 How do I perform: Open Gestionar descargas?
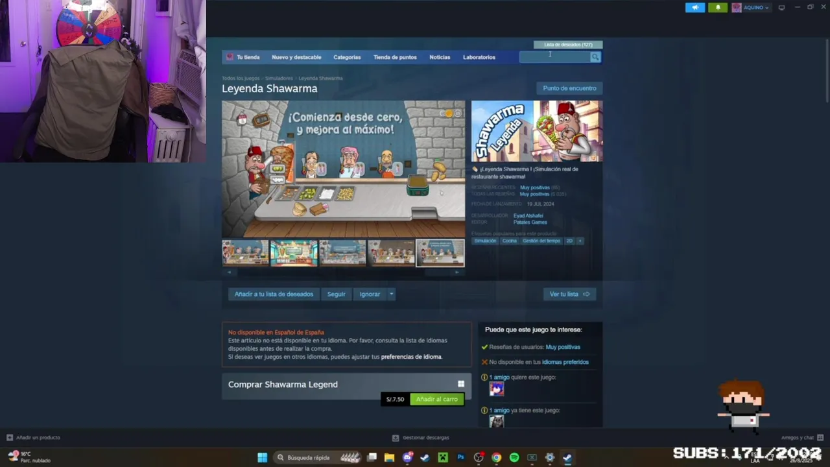(421, 437)
